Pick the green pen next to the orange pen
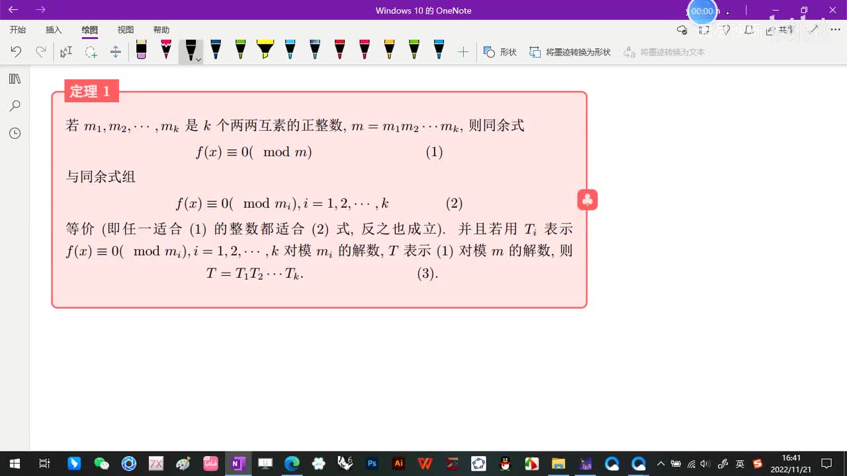Screen dimensions: 847x476 (414, 50)
